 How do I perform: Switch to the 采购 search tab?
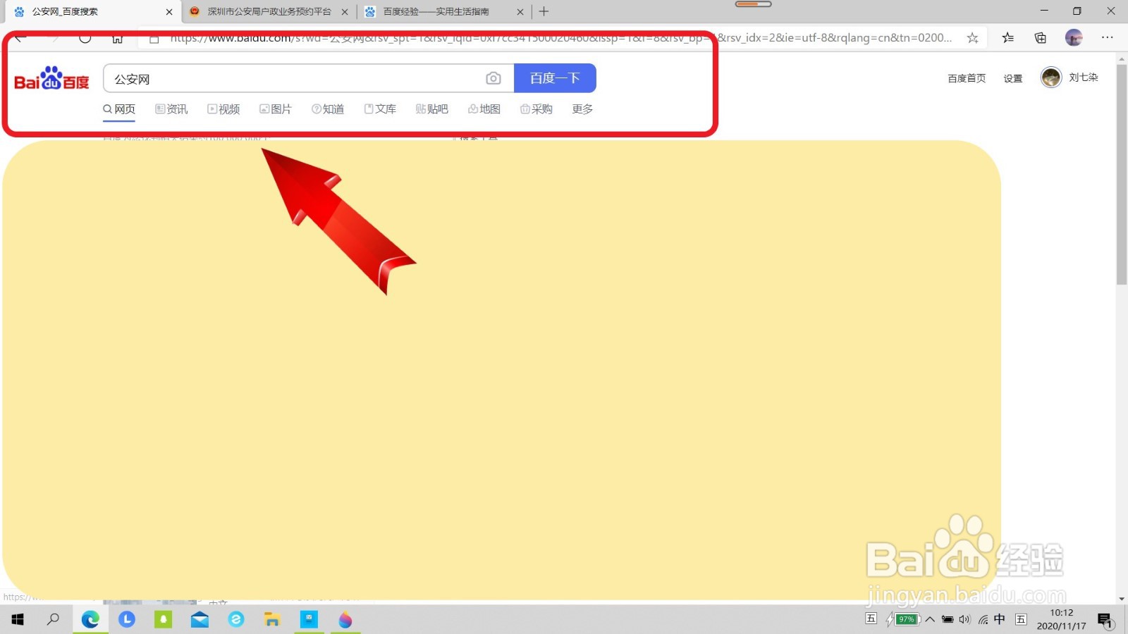coord(537,109)
